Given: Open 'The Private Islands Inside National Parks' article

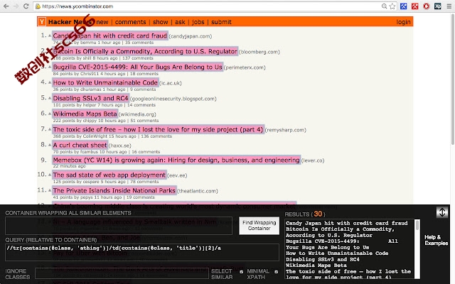Looking at the screenshot, I should [114, 191].
